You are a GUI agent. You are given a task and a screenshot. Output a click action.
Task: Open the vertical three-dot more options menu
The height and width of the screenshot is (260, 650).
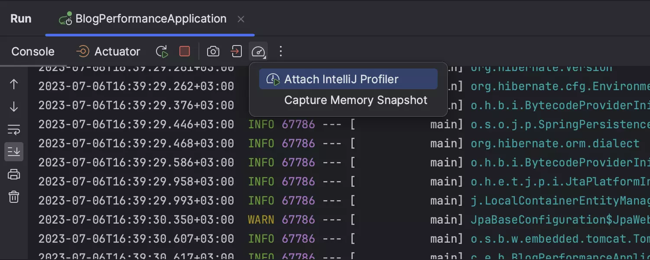281,52
